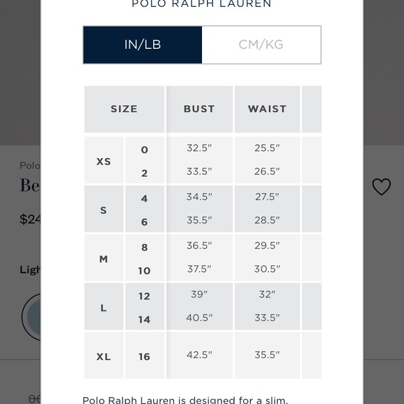Click the heart wishlist icon
Image resolution: width=404 pixels, height=404 pixels.
[x=381, y=187]
